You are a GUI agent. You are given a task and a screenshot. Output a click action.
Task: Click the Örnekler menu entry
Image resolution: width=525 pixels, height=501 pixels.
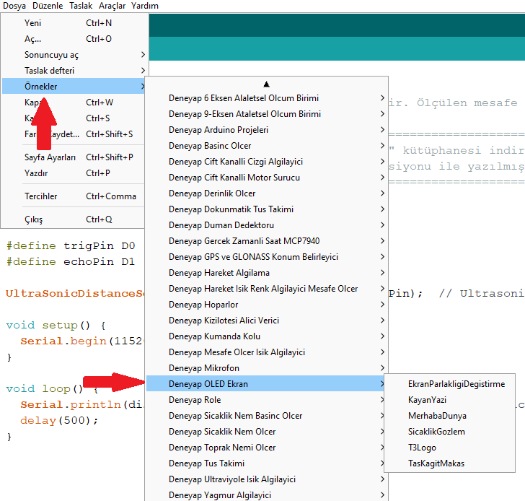point(41,87)
